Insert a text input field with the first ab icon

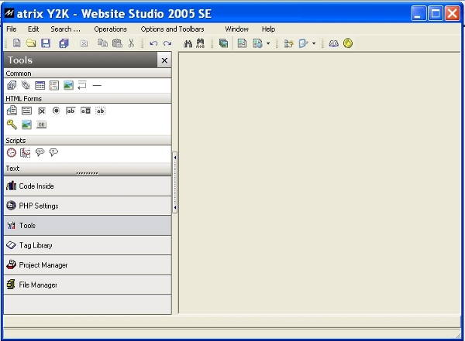click(x=71, y=111)
